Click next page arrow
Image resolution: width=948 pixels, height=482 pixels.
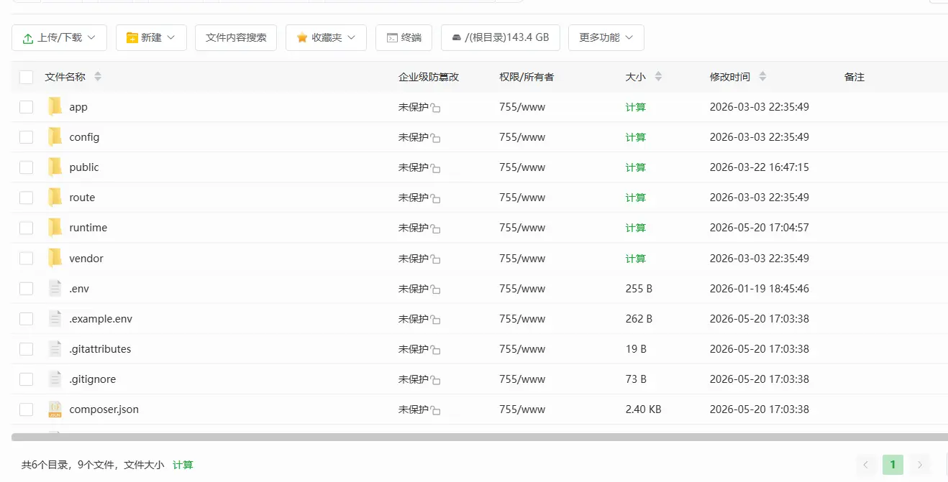coord(920,465)
